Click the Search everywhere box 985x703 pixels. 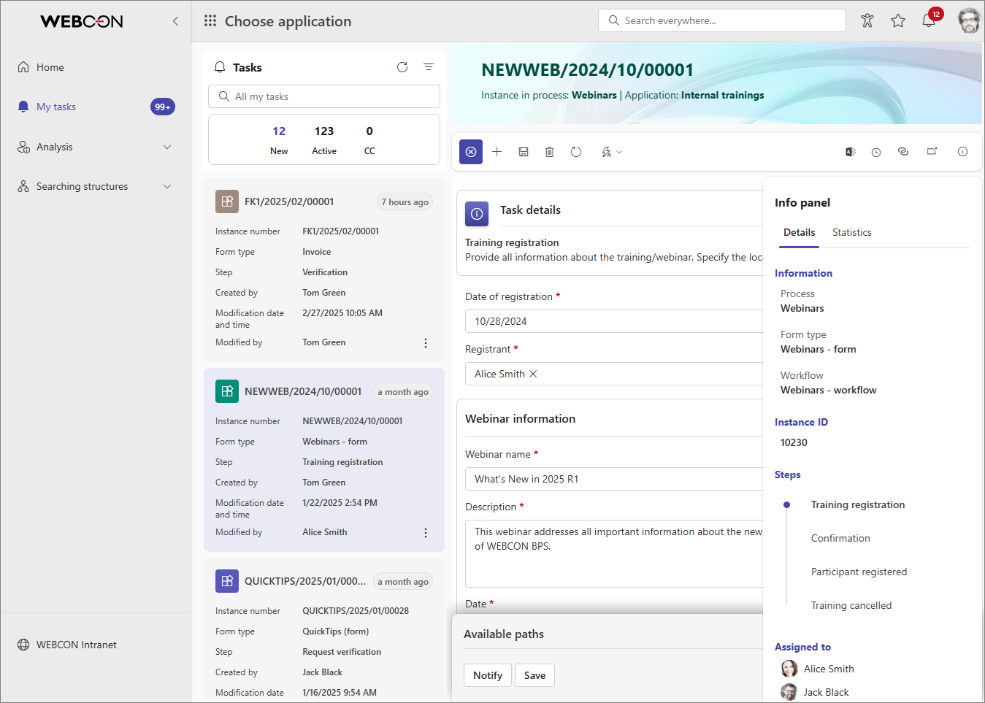pyautogui.click(x=721, y=20)
